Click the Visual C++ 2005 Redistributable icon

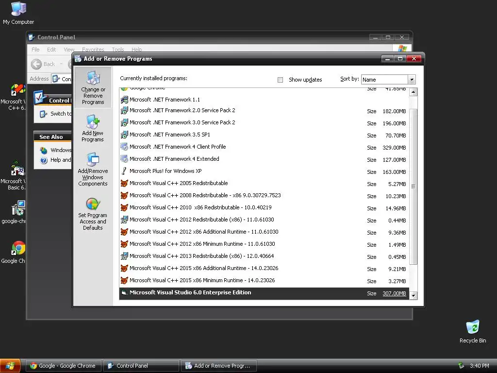tap(124, 183)
